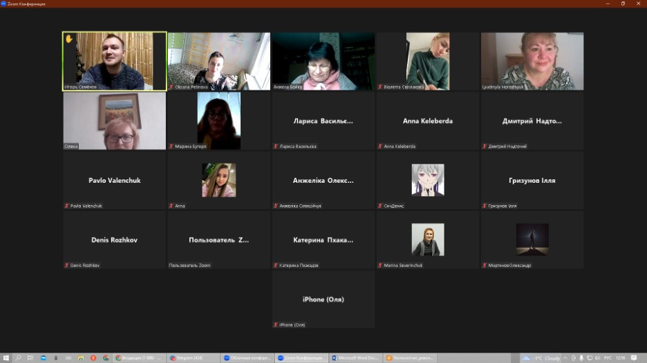This screenshot has width=647, height=363.
Task: Click muted mic icon beside Denis Rozhkov label
Action: pyautogui.click(x=66, y=265)
